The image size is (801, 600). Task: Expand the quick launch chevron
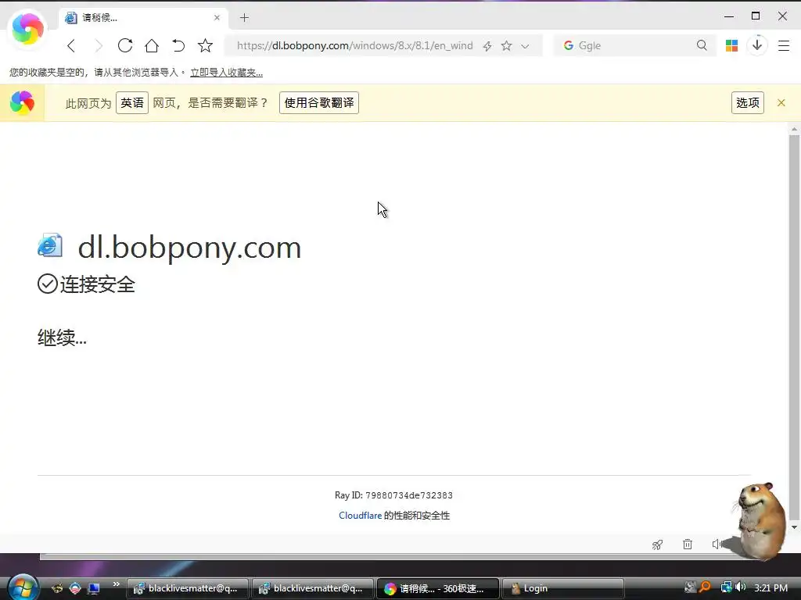[x=116, y=584]
